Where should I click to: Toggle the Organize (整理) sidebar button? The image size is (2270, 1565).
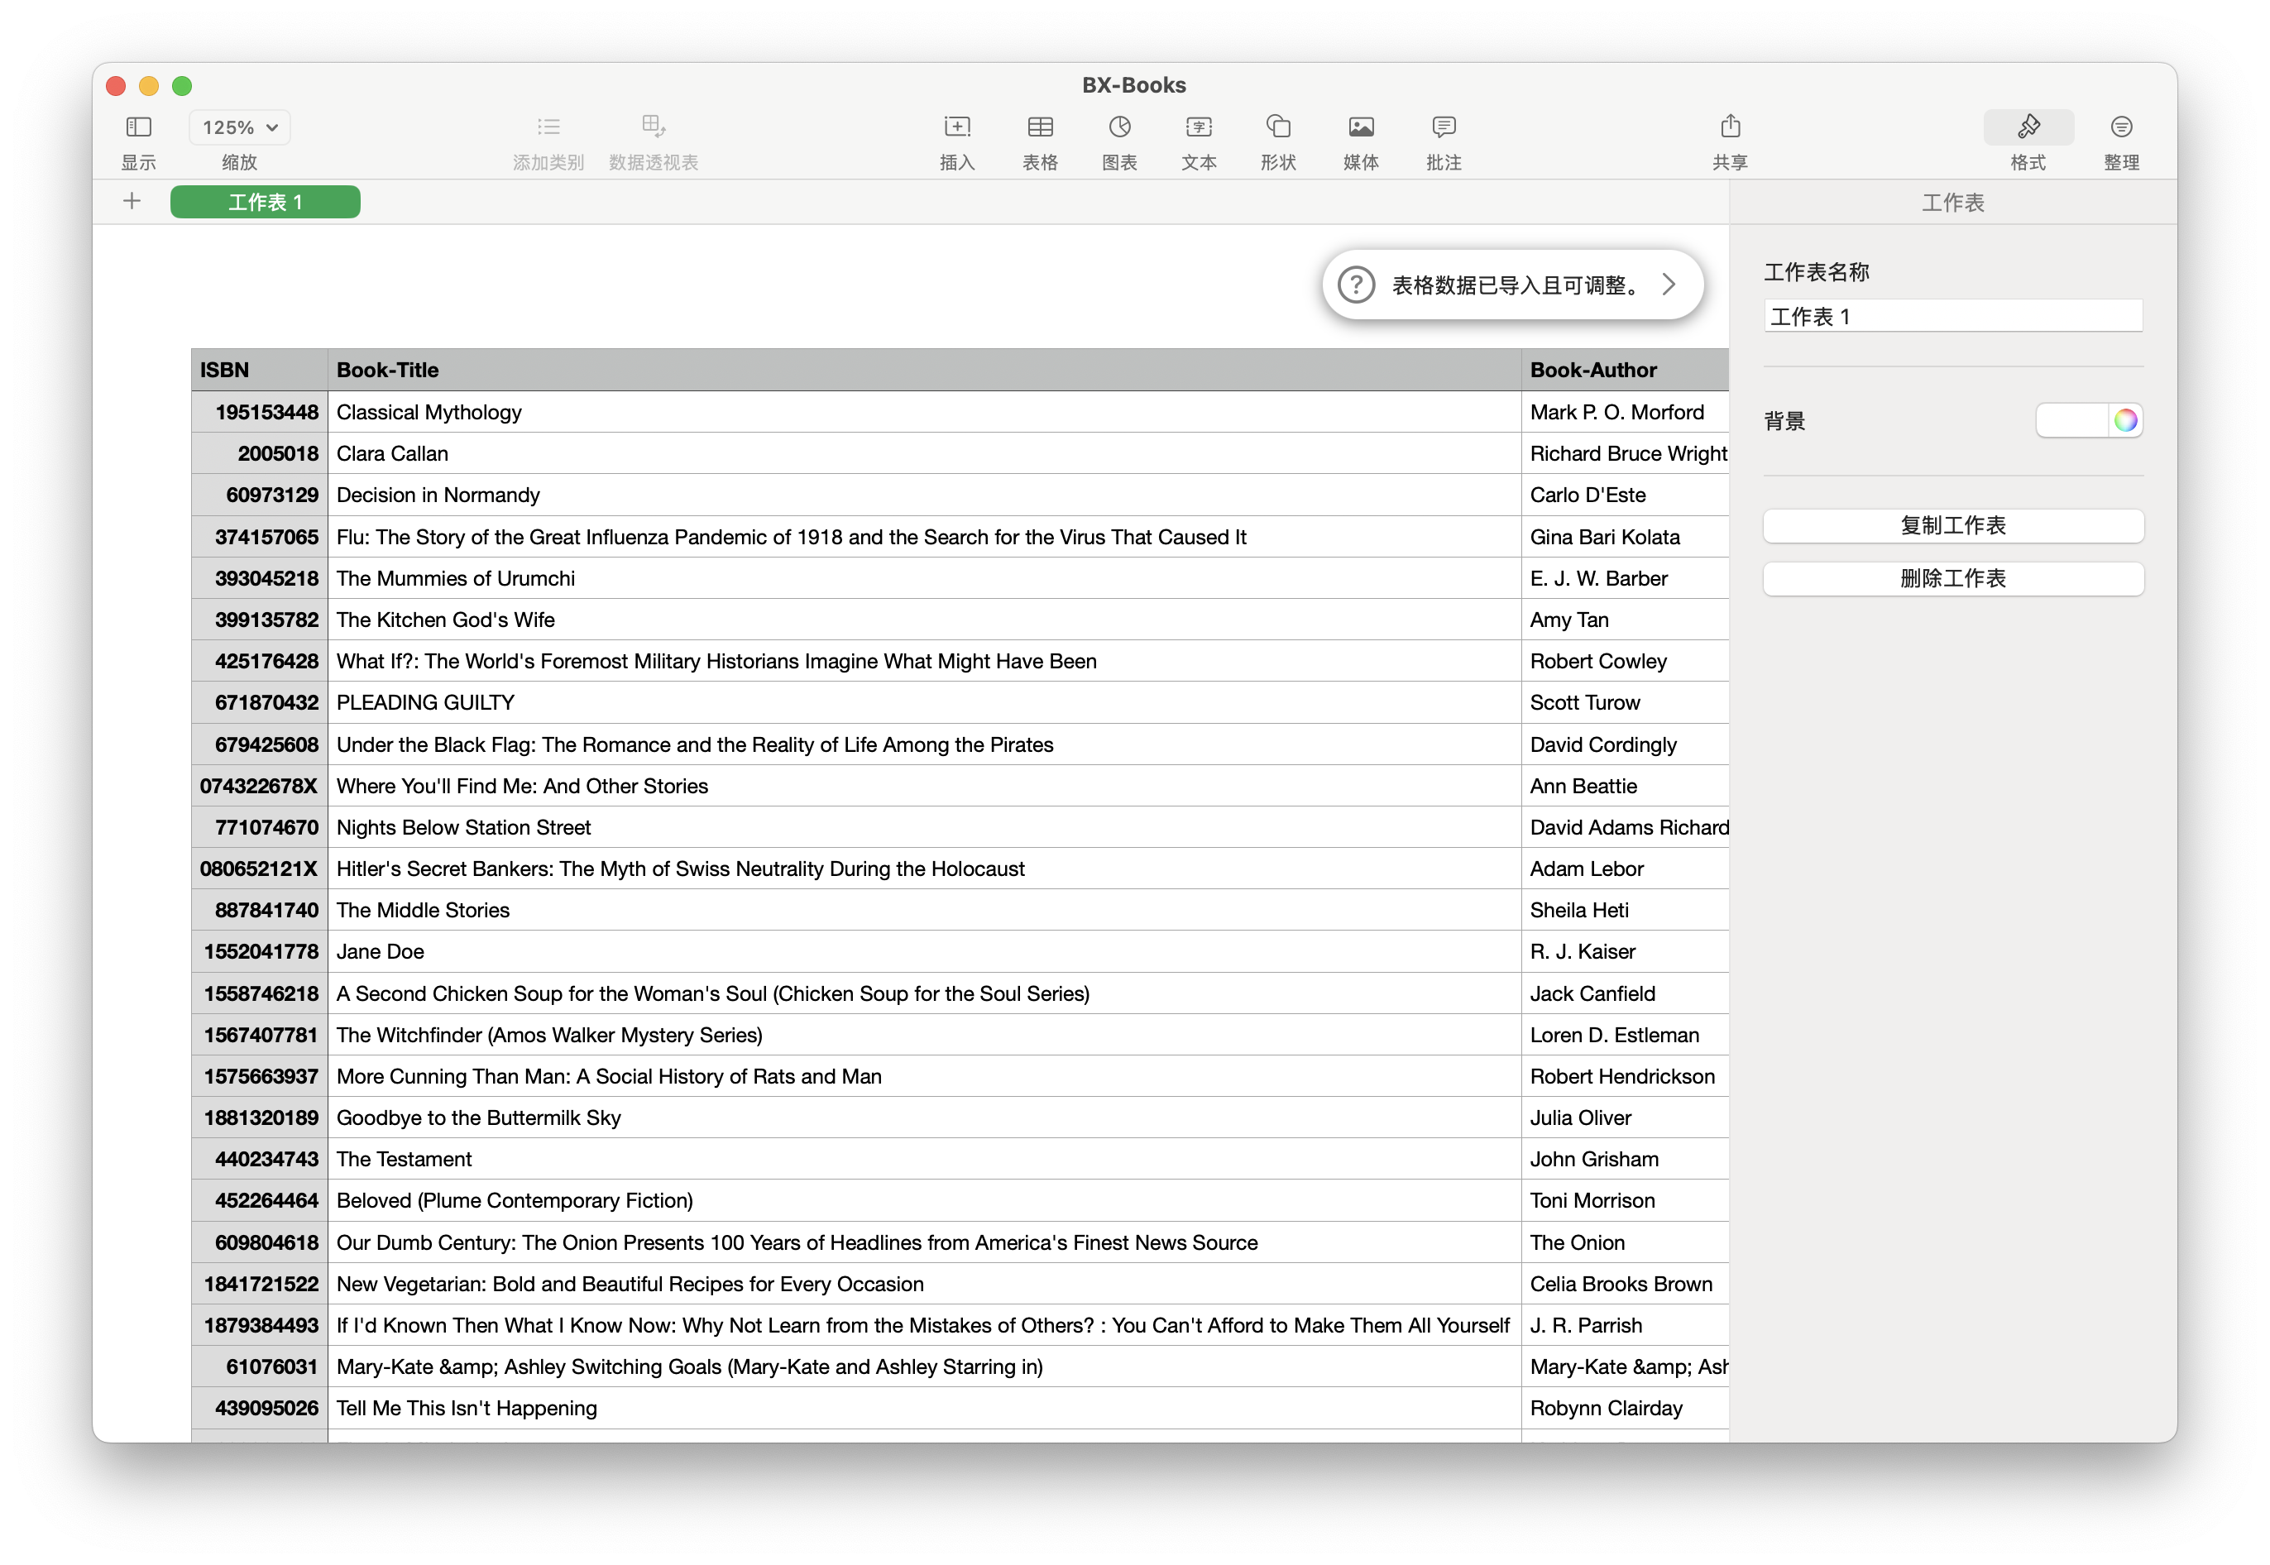(2121, 127)
